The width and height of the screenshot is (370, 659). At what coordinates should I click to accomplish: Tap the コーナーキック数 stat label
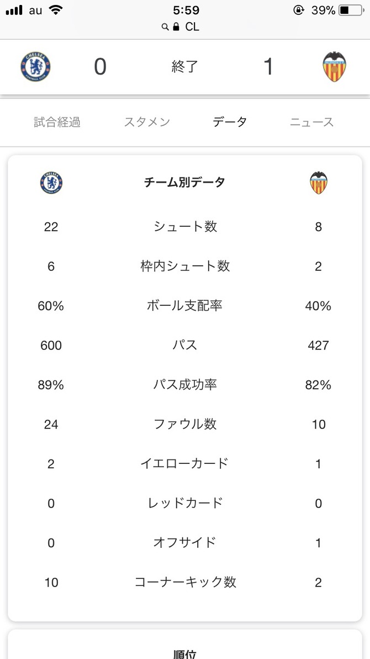point(185,582)
